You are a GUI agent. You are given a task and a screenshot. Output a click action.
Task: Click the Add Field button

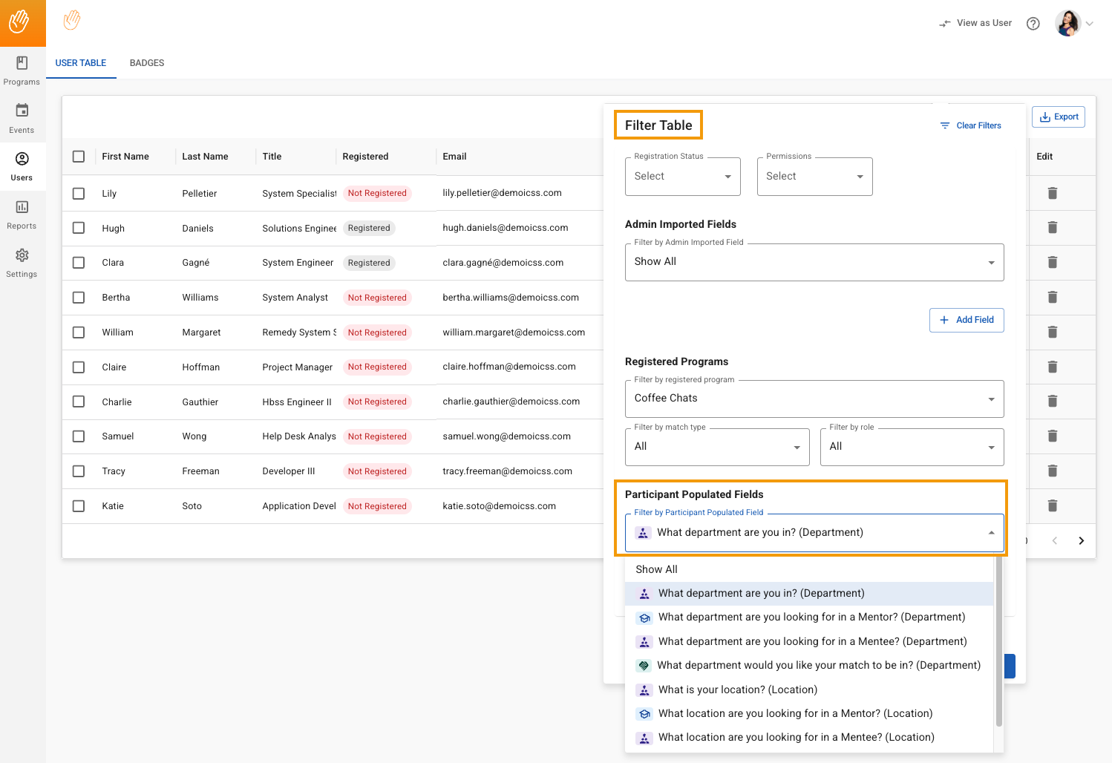click(966, 320)
